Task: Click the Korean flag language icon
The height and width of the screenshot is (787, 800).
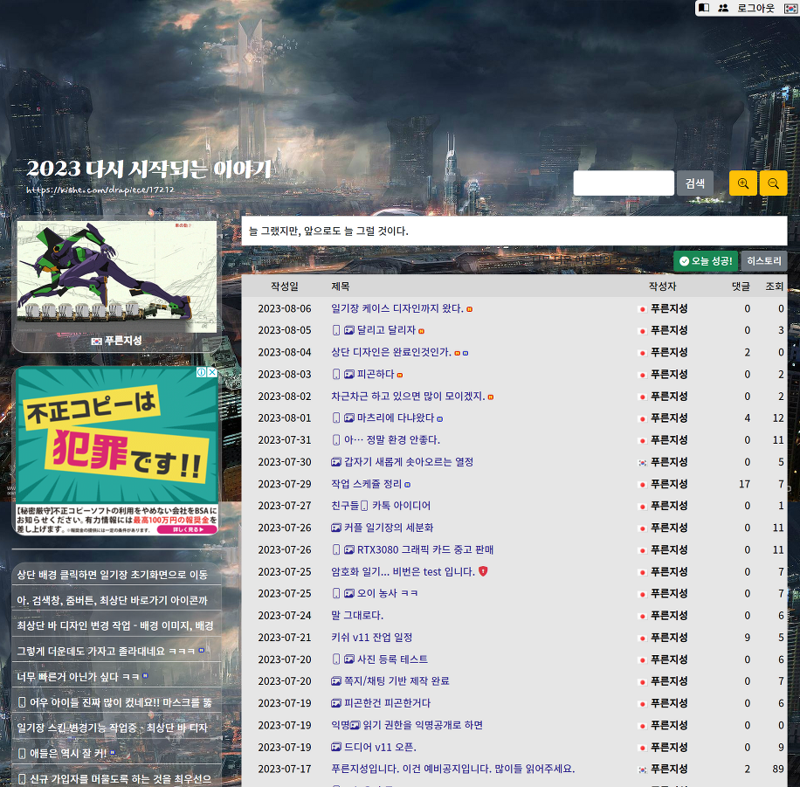Action: pos(790,8)
